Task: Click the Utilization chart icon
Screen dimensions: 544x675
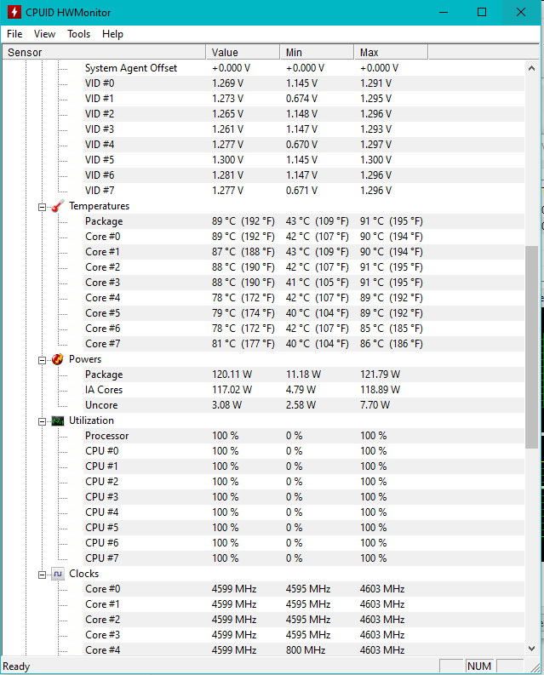Action: click(58, 420)
